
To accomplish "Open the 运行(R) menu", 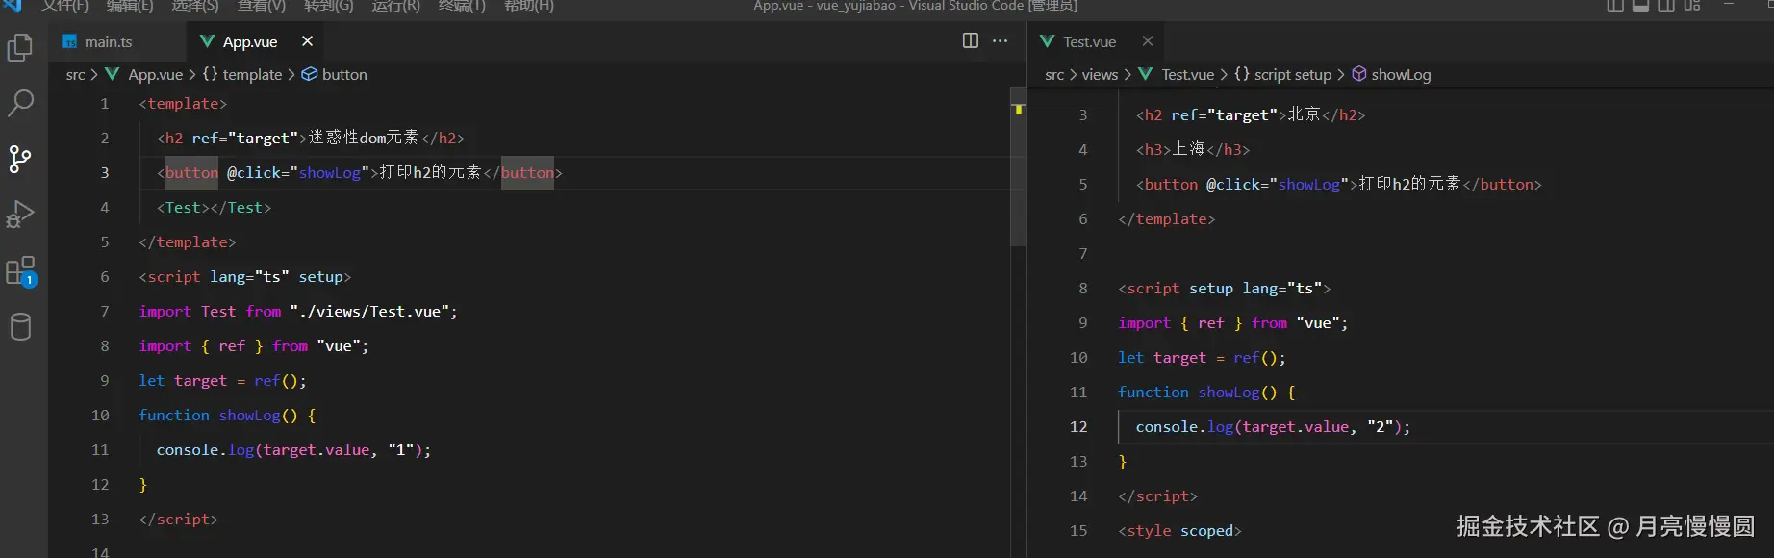I will click(395, 6).
